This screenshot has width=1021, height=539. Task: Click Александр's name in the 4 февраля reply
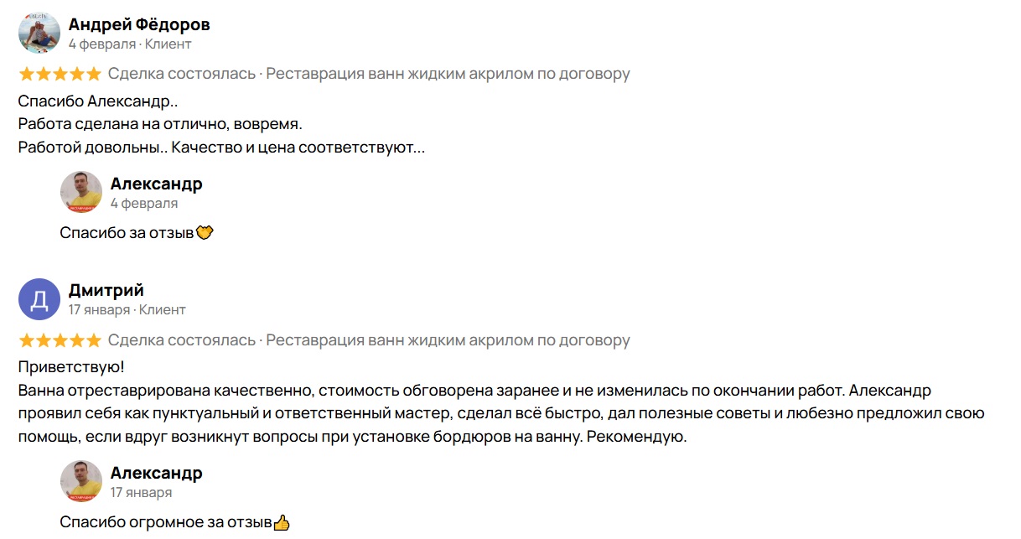[156, 184]
